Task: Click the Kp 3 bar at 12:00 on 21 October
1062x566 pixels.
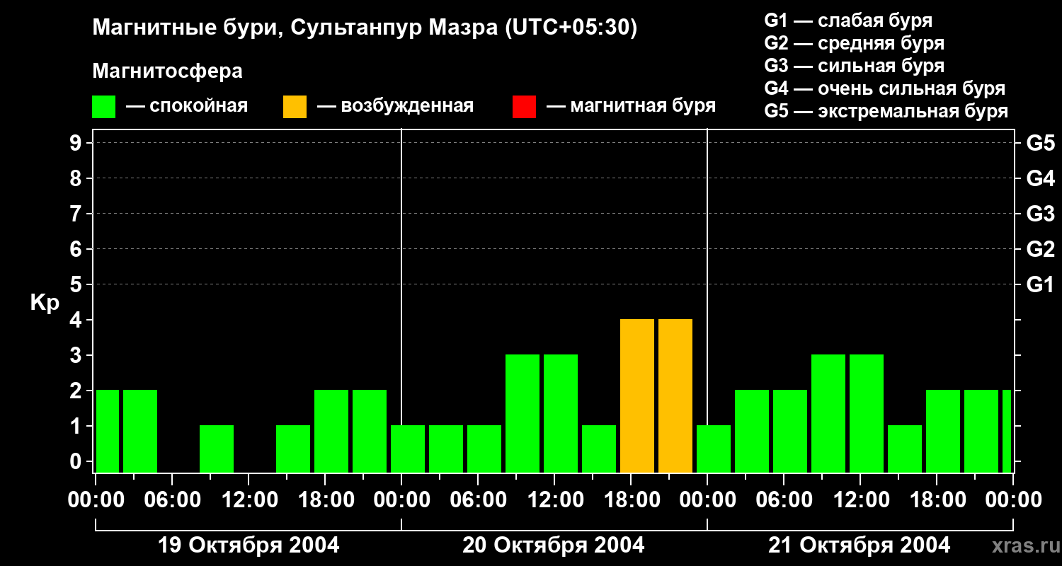Action: (867, 414)
